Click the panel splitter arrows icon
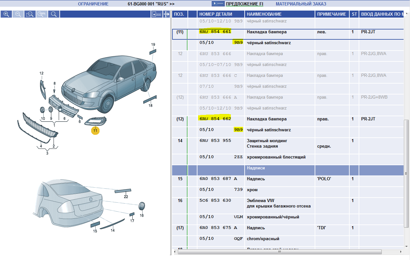The image size is (410, 260). point(166,14)
